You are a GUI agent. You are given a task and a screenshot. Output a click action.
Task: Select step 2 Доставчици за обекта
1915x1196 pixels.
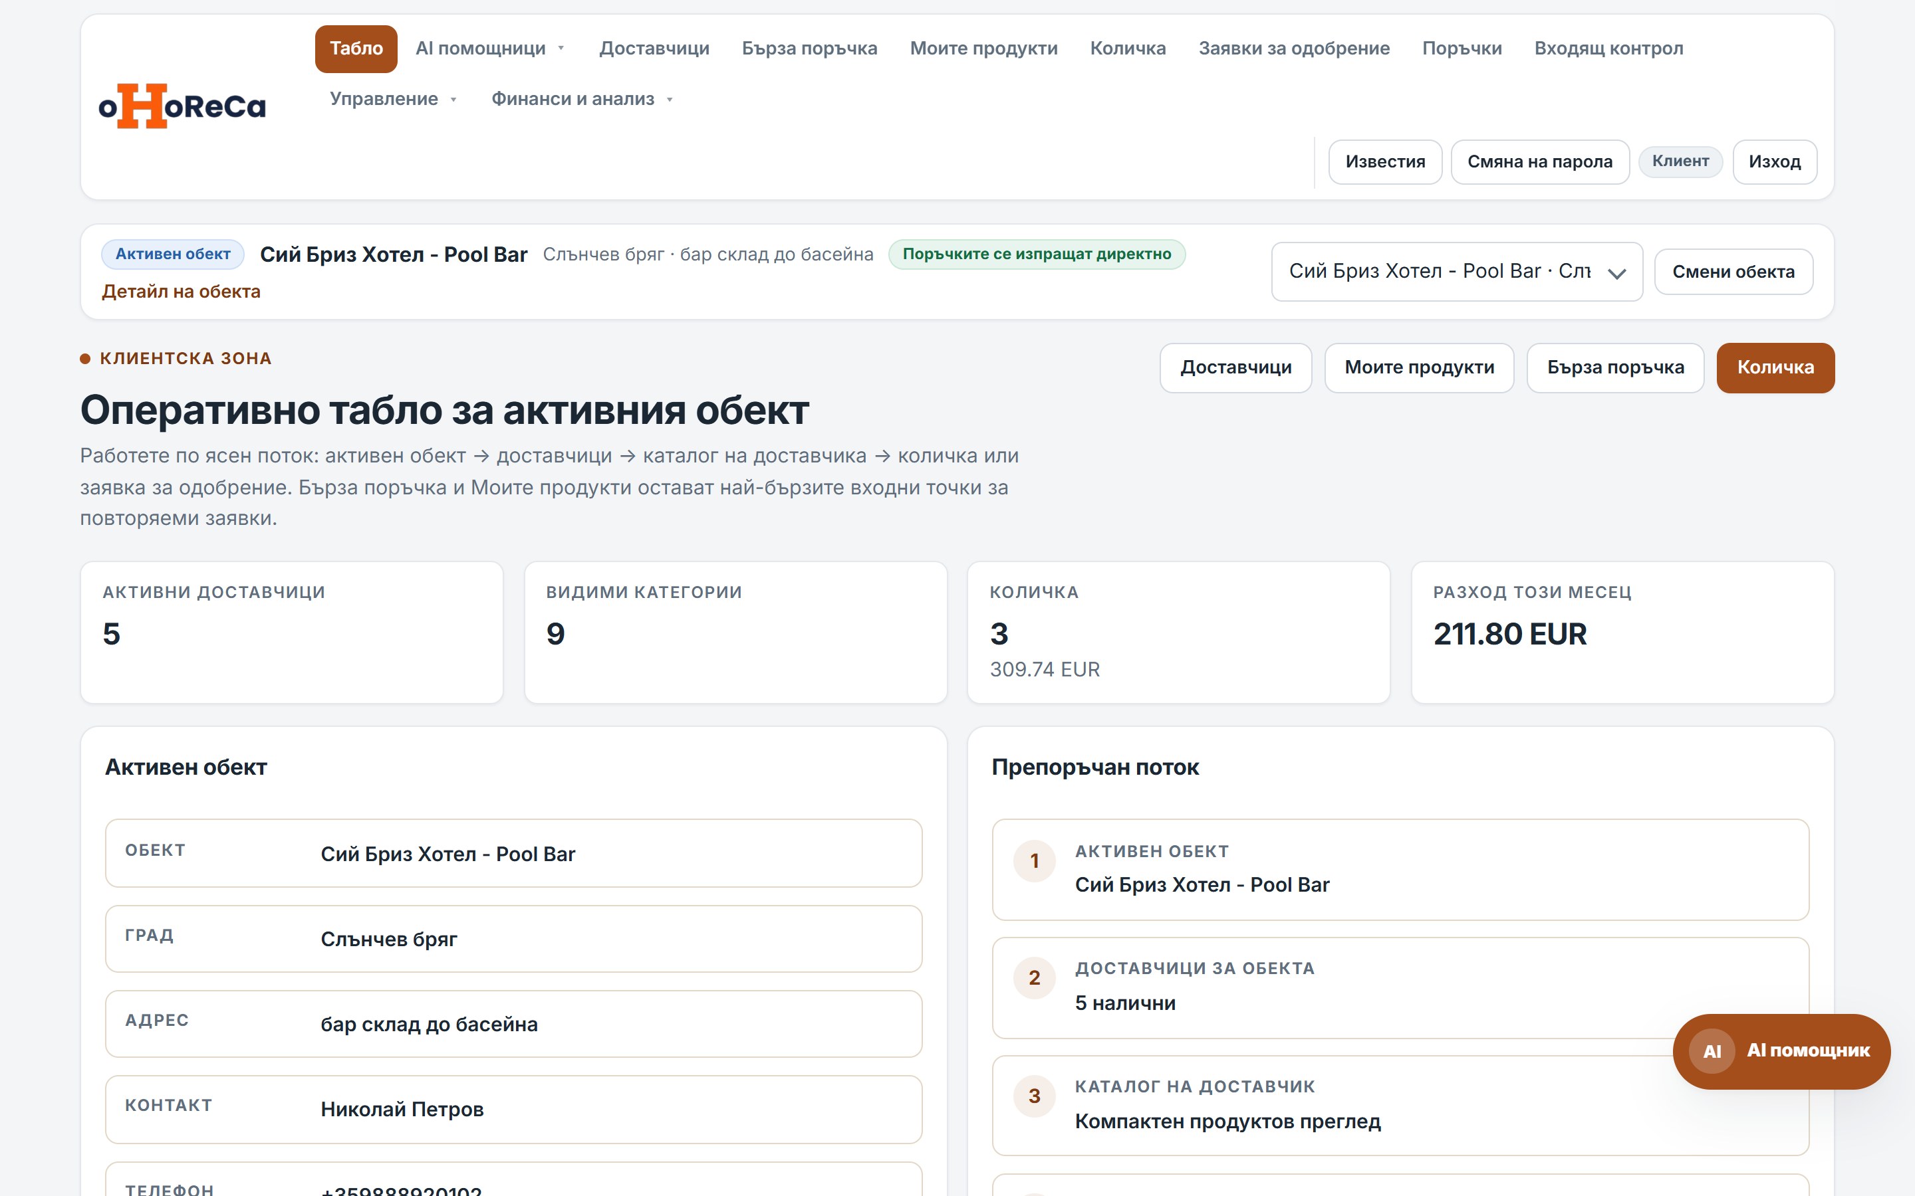coord(1400,987)
